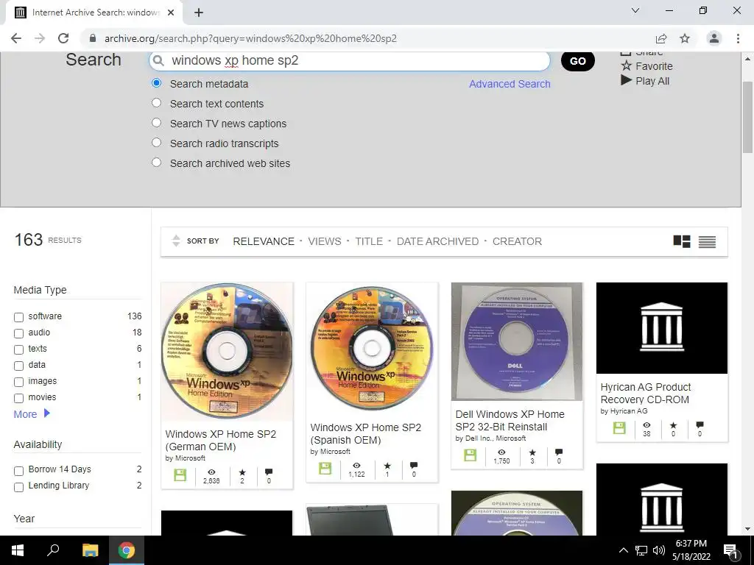Click views eye icon on German OEM card
Screen dimensions: 754x565
pyautogui.click(x=211, y=472)
